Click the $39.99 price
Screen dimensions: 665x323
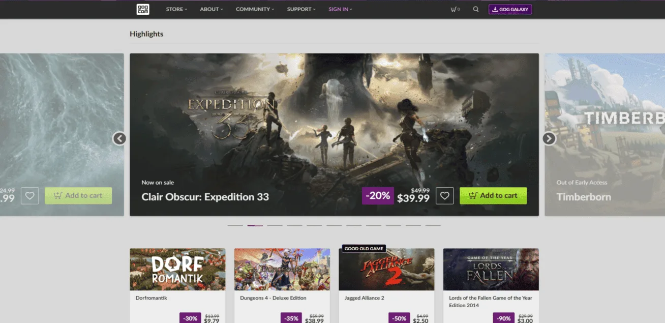[x=413, y=198]
